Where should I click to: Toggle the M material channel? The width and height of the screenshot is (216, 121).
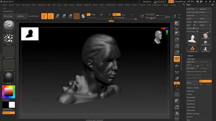[x=109, y=14]
